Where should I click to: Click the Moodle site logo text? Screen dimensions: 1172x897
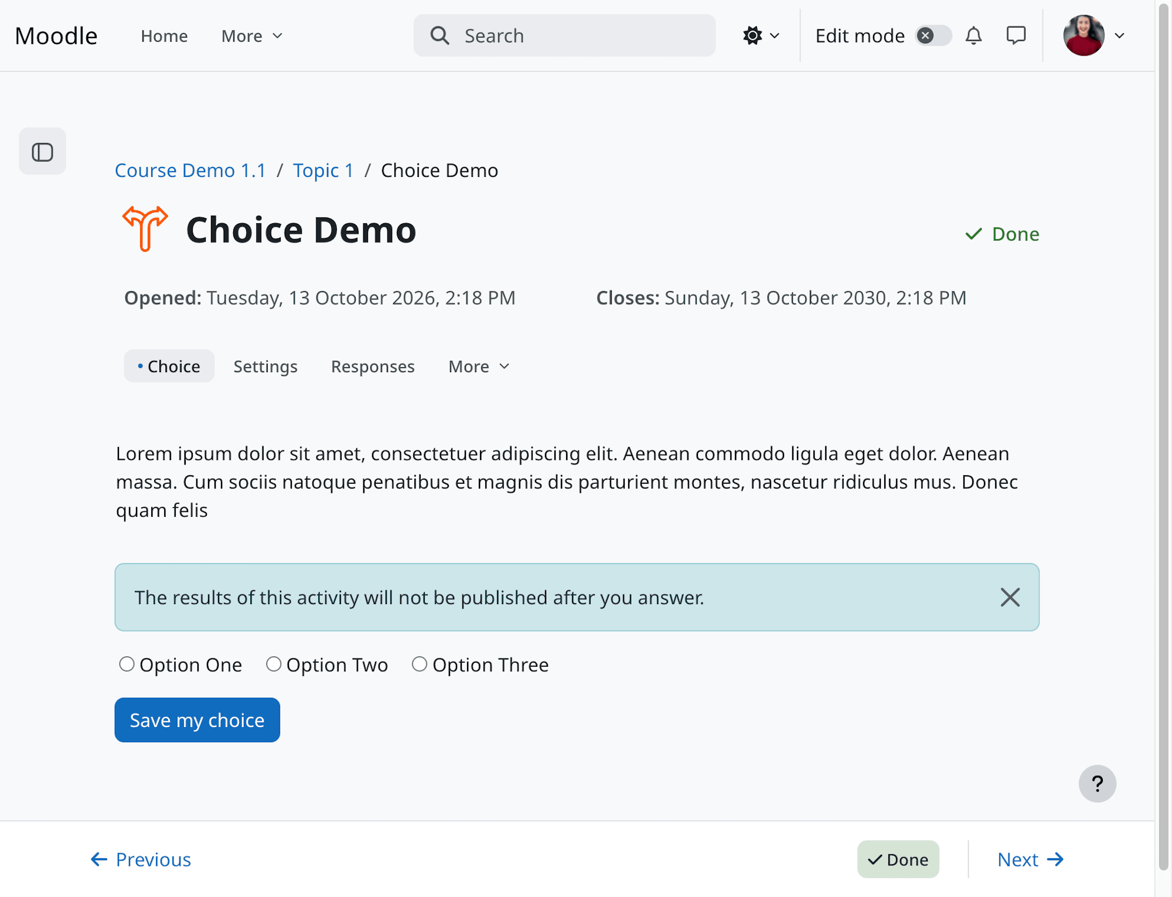click(56, 36)
